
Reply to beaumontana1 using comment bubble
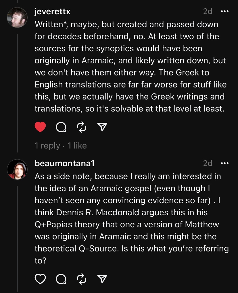[x=61, y=279]
